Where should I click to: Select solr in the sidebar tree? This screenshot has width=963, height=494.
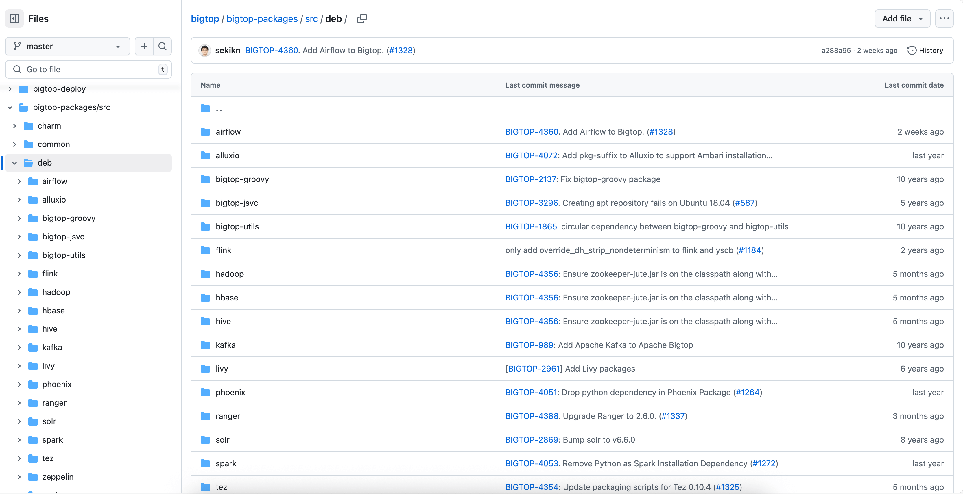[49, 421]
